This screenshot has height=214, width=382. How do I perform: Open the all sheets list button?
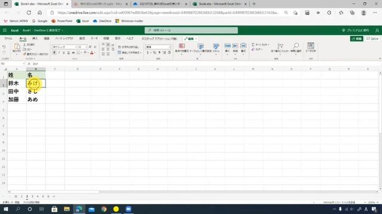click(16, 196)
